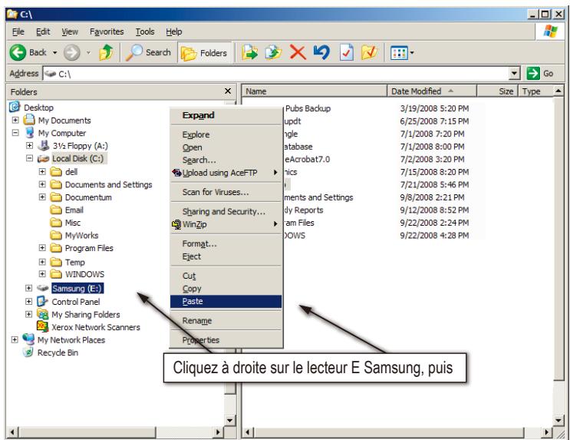Close the Folders pane with X
Viewport: 570px width, 440px height.
point(227,91)
